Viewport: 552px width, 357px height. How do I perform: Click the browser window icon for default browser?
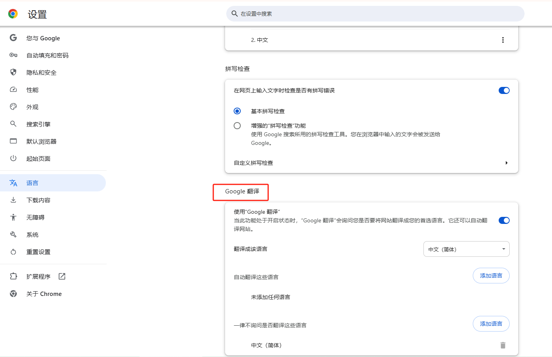coord(13,141)
